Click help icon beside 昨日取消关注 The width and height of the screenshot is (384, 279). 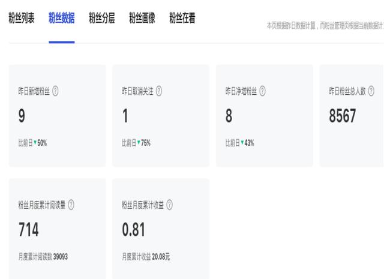pyautogui.click(x=159, y=91)
